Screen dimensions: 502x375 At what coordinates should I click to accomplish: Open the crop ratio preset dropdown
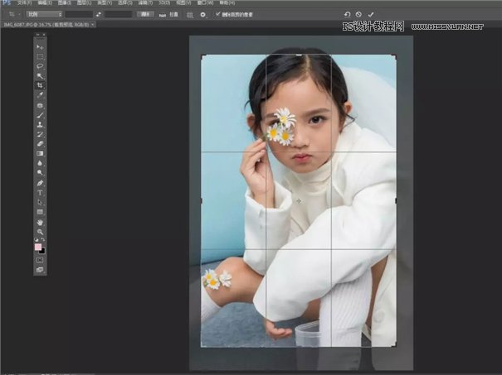click(43, 14)
